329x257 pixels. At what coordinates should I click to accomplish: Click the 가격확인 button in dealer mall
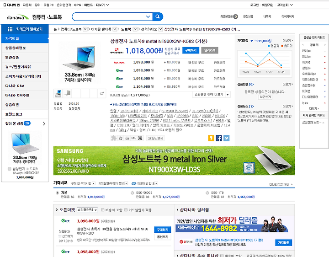pos(283,242)
